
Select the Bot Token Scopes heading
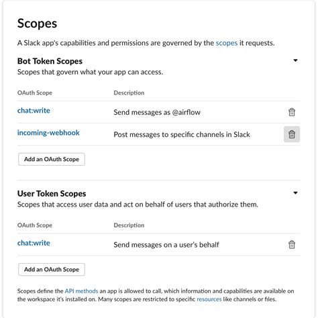[50, 61]
